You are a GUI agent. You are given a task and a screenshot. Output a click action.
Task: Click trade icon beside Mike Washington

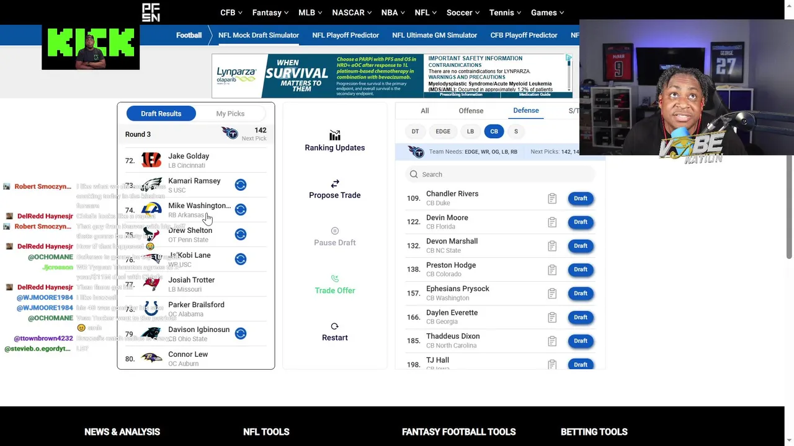tap(241, 209)
